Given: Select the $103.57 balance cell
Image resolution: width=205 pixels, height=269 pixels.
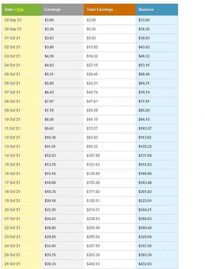Looking at the screenshot, I should (157, 129).
